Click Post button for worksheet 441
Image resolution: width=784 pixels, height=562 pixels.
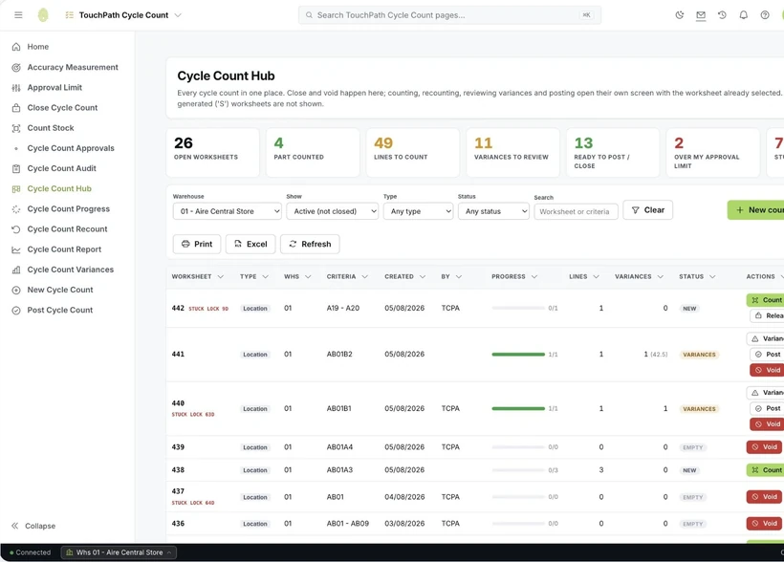pos(768,354)
